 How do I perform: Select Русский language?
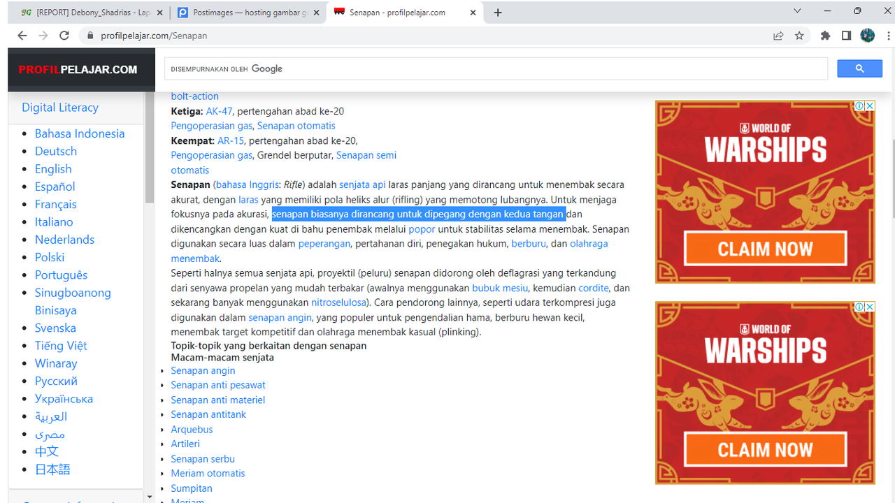[x=56, y=381]
